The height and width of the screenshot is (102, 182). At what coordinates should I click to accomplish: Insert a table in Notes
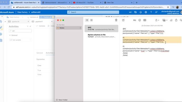pyautogui.click(x=145, y=20)
